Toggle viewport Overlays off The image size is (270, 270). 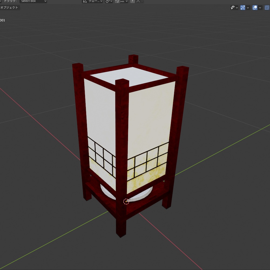255,8
